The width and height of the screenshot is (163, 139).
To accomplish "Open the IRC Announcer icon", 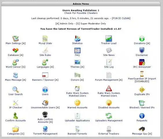I will (142, 62).
